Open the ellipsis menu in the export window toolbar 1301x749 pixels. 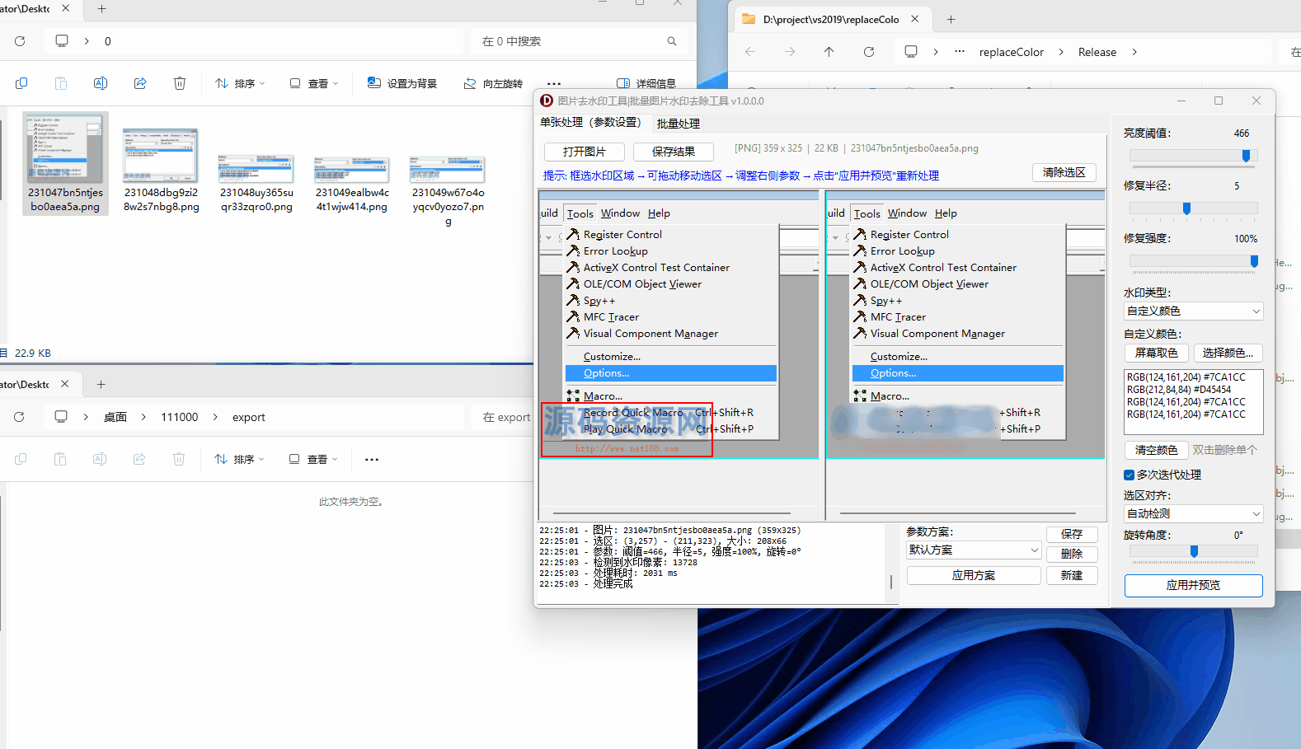click(372, 459)
